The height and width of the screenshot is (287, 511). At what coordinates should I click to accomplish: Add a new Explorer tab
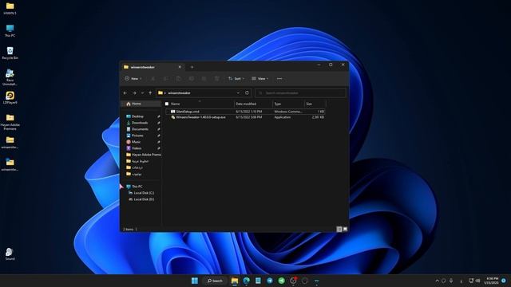pyautogui.click(x=192, y=67)
